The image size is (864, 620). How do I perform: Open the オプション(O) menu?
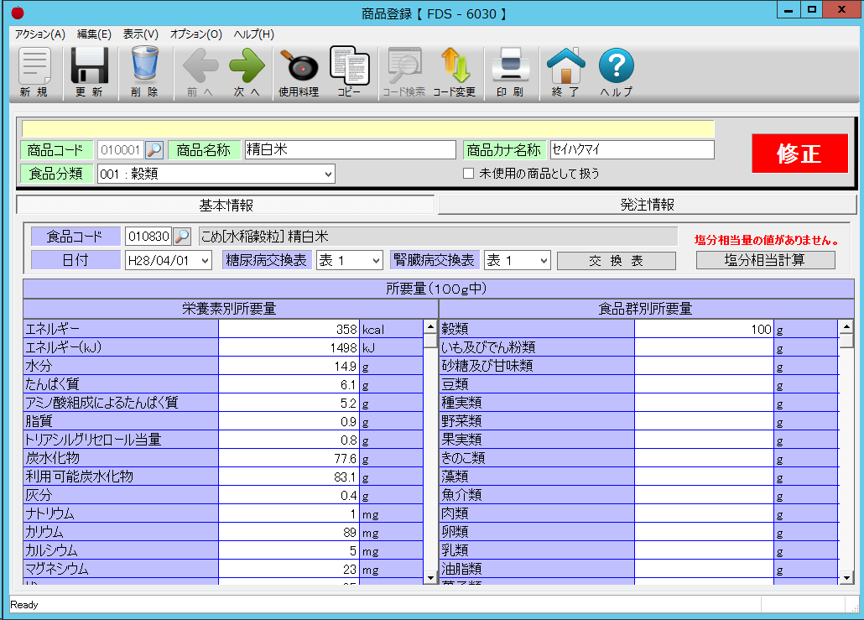click(x=195, y=34)
